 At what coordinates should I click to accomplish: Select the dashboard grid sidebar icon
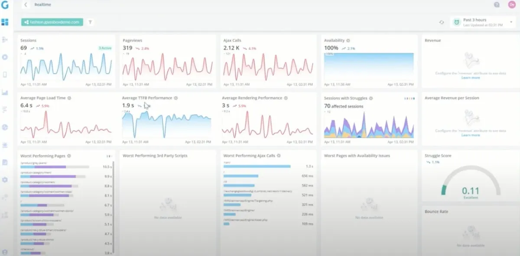coord(5,22)
